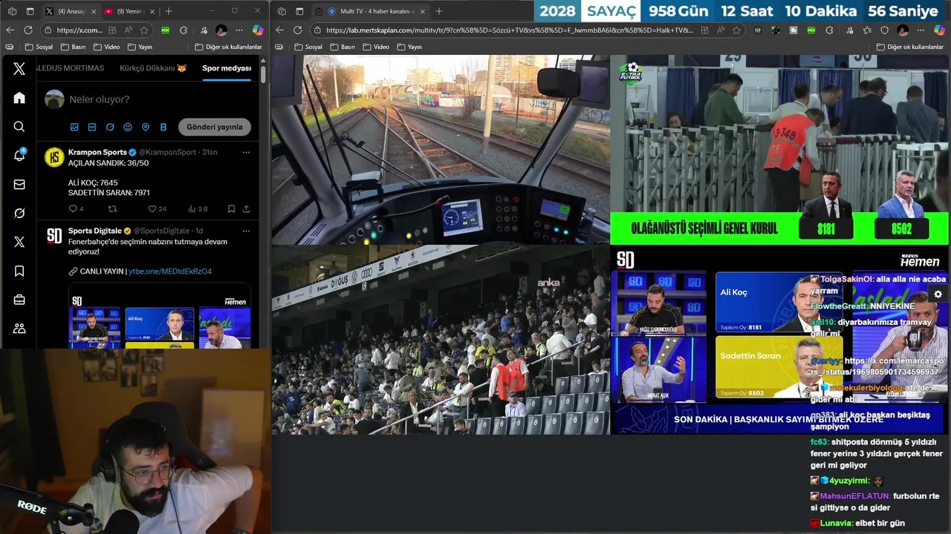Open Copilot in the x.com browser window
The image size is (951, 534).
(258, 30)
